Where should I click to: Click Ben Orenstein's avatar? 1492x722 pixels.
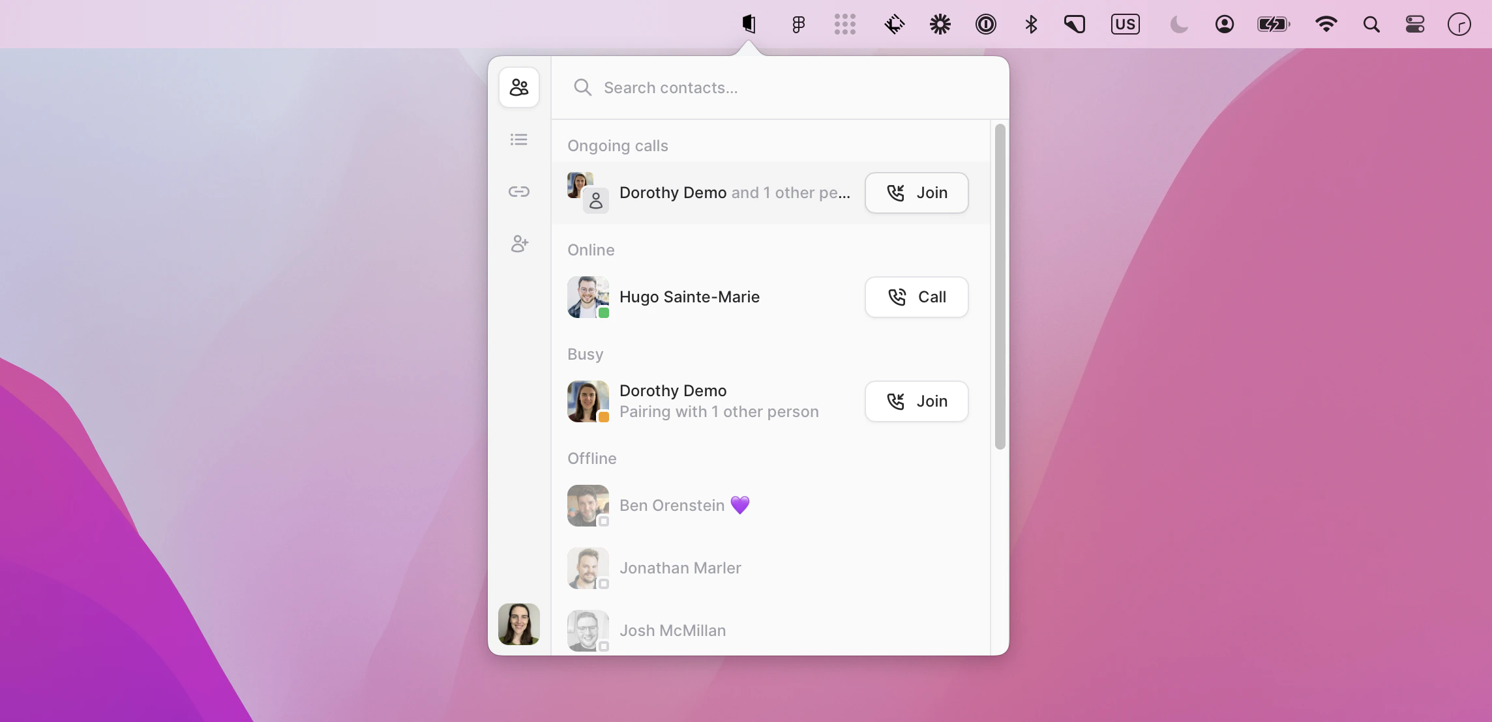(x=588, y=506)
